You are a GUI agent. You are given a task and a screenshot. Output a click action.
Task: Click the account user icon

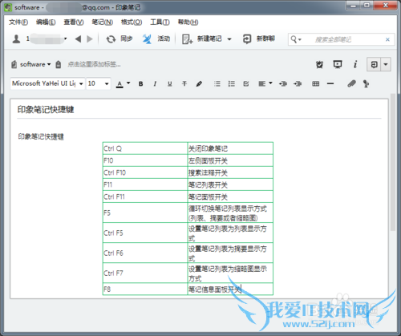(16, 39)
